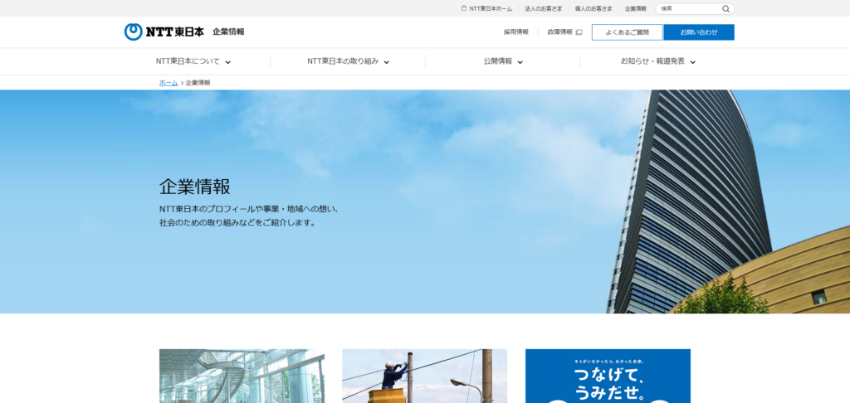This screenshot has width=850, height=403.
Task: Open 企業情報 link in top utility bar
Action: tap(635, 8)
